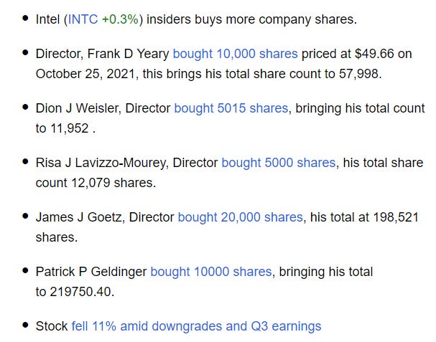Click the 219750.40 total figure
This screenshot has height=342, width=436.
click(x=80, y=292)
